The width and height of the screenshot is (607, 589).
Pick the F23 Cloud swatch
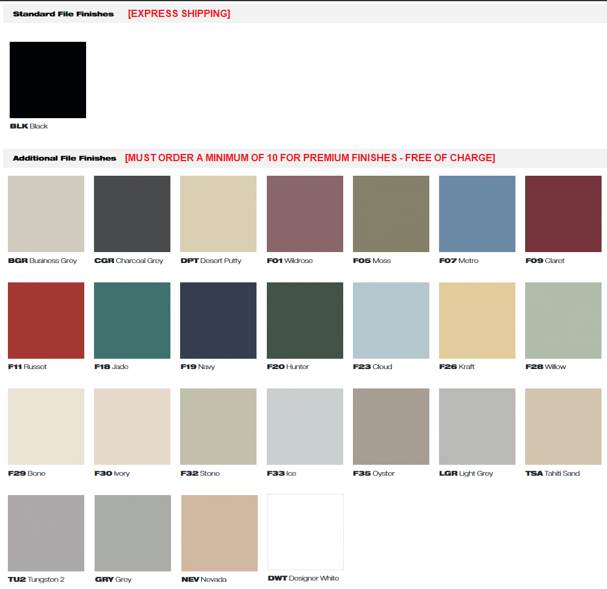click(x=391, y=321)
